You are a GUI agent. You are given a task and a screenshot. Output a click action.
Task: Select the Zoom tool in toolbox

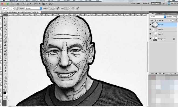(x=5, y=87)
